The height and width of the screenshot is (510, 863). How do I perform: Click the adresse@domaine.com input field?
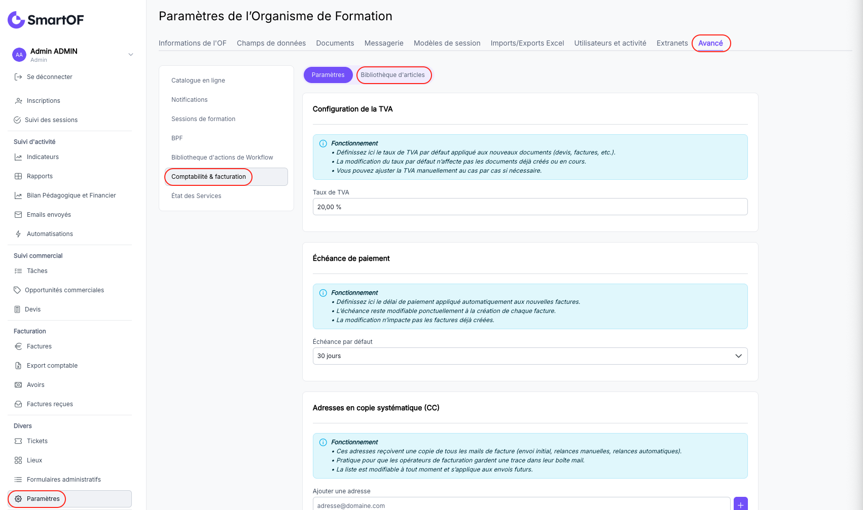(x=522, y=504)
